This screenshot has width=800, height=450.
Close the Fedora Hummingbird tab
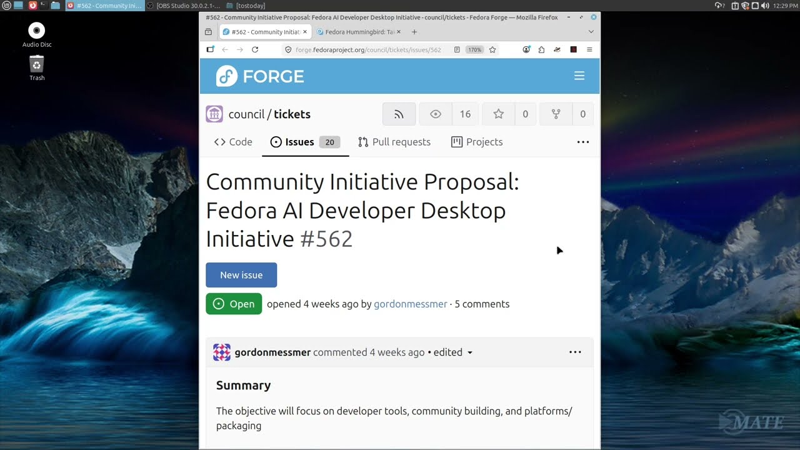[x=399, y=32]
